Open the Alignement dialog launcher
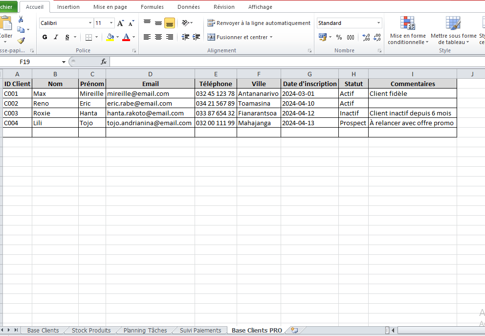Screen dimensions: 485x336 pyautogui.click(x=309, y=51)
